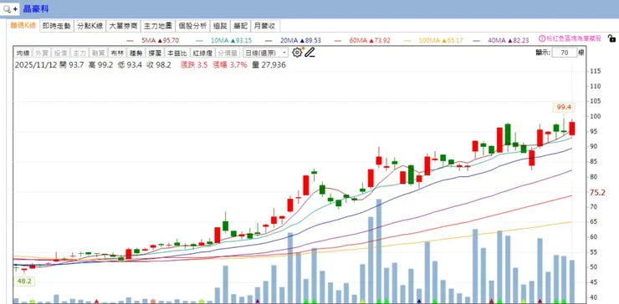The image size is (619, 304).
Task: Click the pink 粉紅色區塊 notice text
Action: [574, 38]
